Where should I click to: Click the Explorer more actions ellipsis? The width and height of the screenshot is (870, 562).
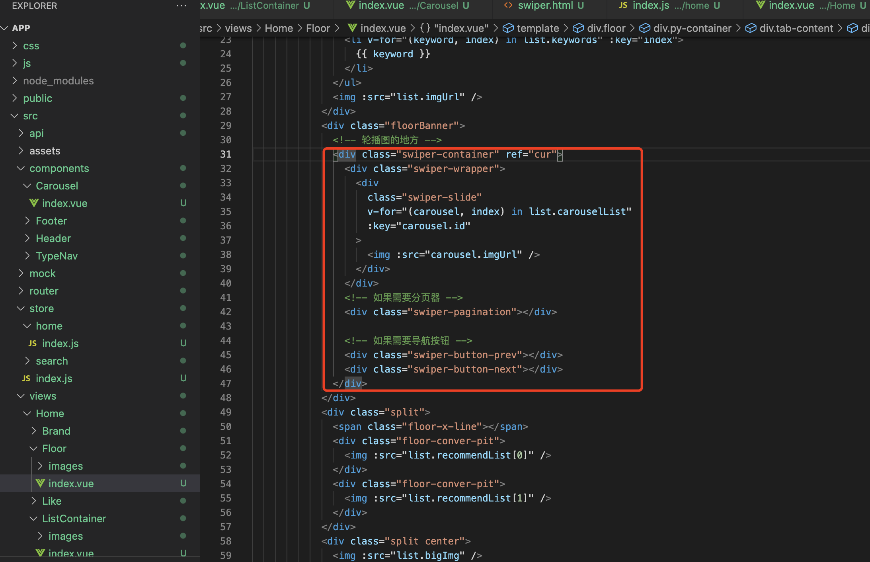coord(181,6)
